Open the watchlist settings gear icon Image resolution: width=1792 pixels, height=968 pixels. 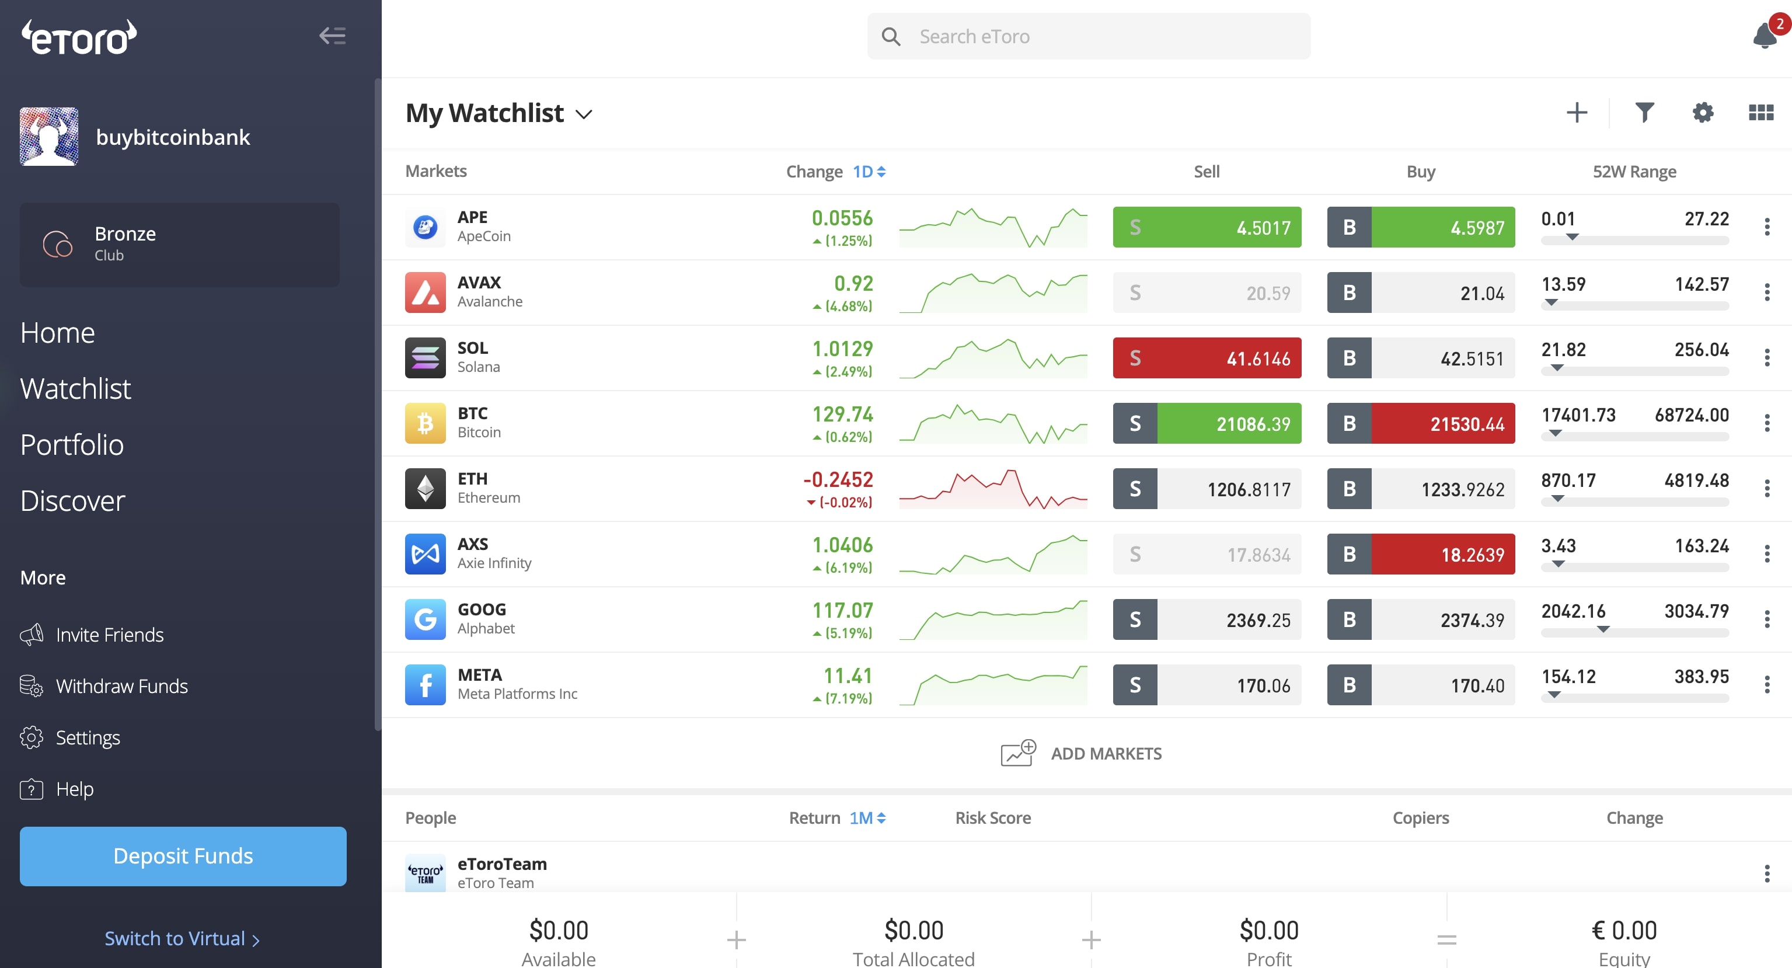coord(1703,113)
